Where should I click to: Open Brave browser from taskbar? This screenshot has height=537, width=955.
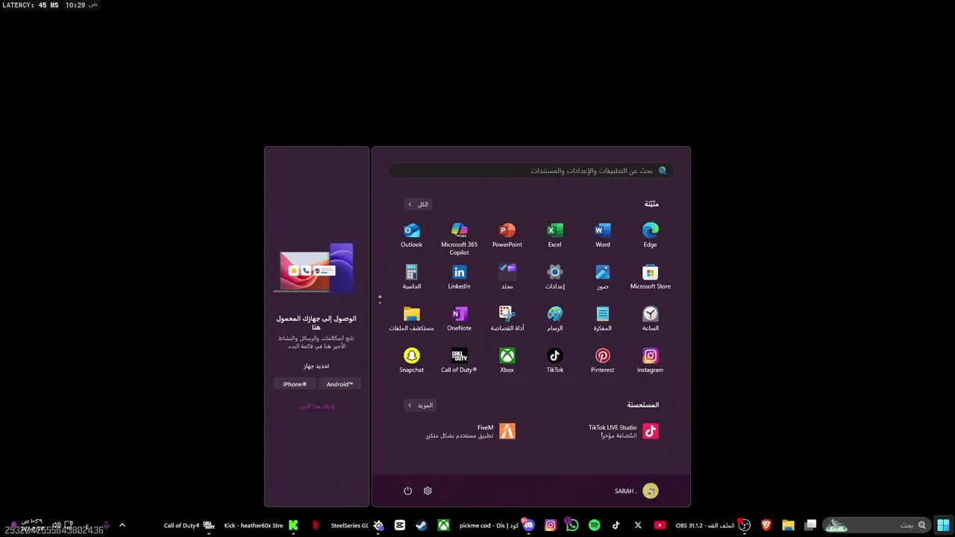(x=766, y=525)
